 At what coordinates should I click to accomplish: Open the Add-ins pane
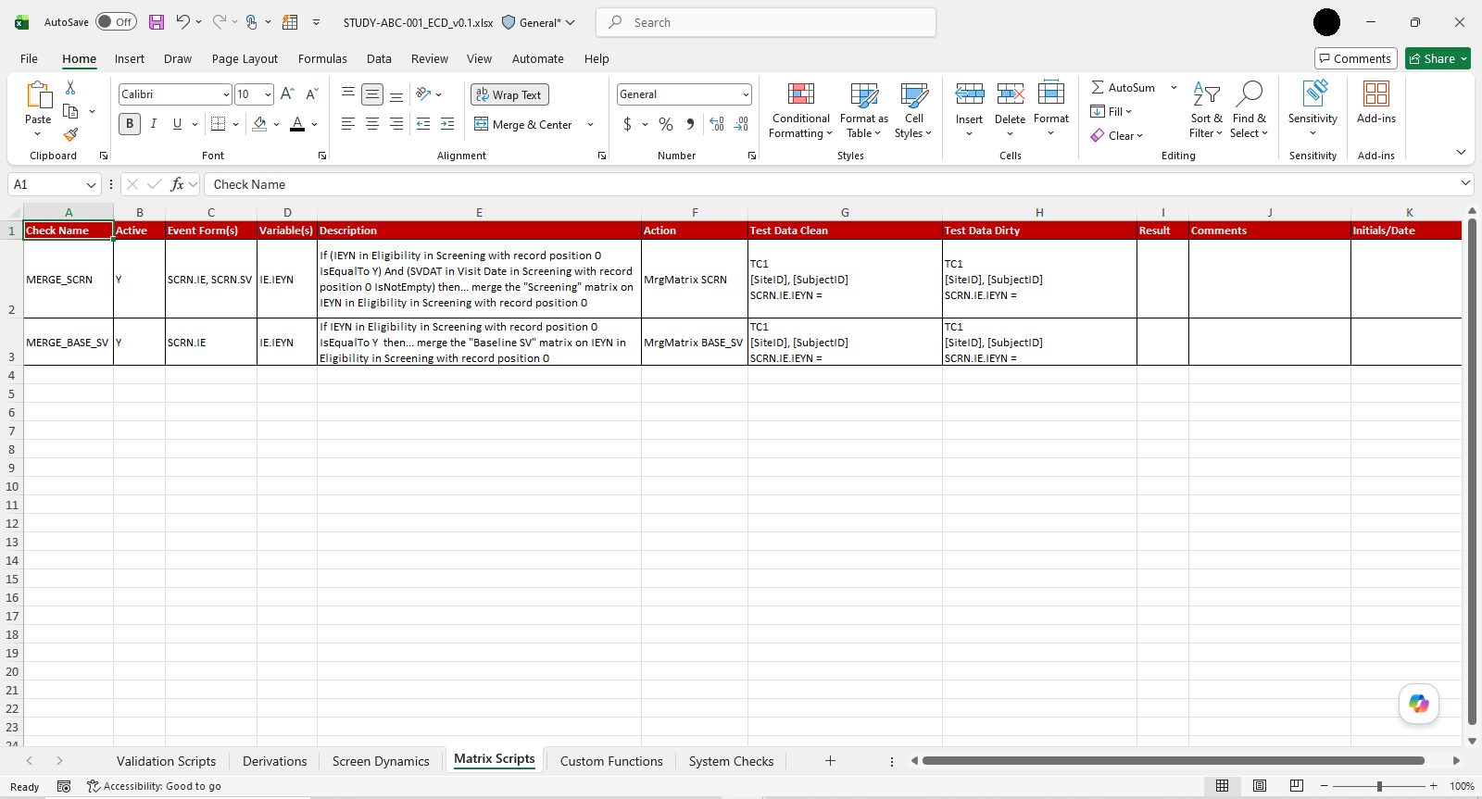tap(1376, 102)
